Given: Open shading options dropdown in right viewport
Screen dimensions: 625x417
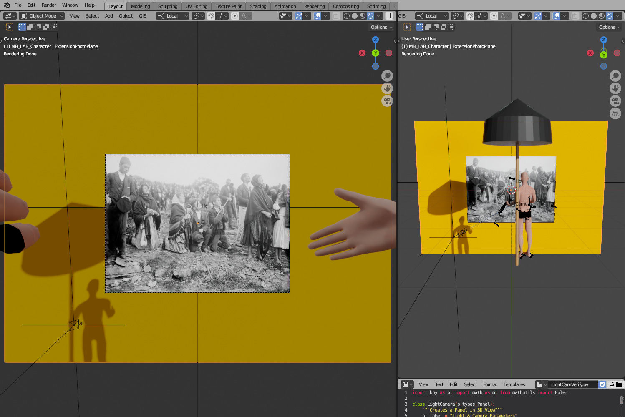Looking at the screenshot, I should pyautogui.click(x=618, y=16).
